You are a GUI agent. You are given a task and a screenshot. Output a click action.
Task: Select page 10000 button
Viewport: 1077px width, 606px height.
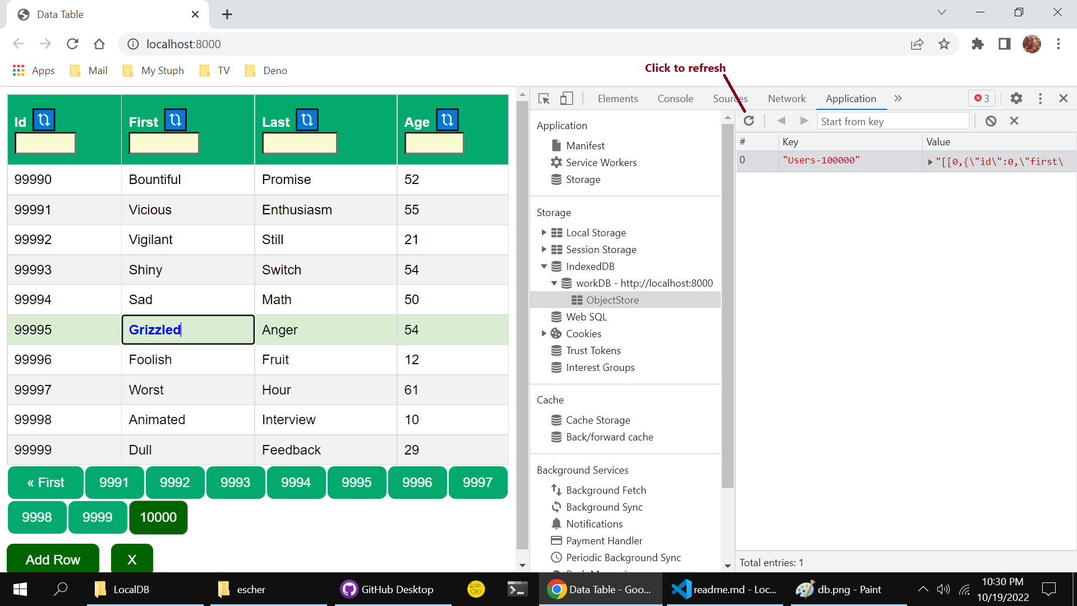[x=158, y=517]
